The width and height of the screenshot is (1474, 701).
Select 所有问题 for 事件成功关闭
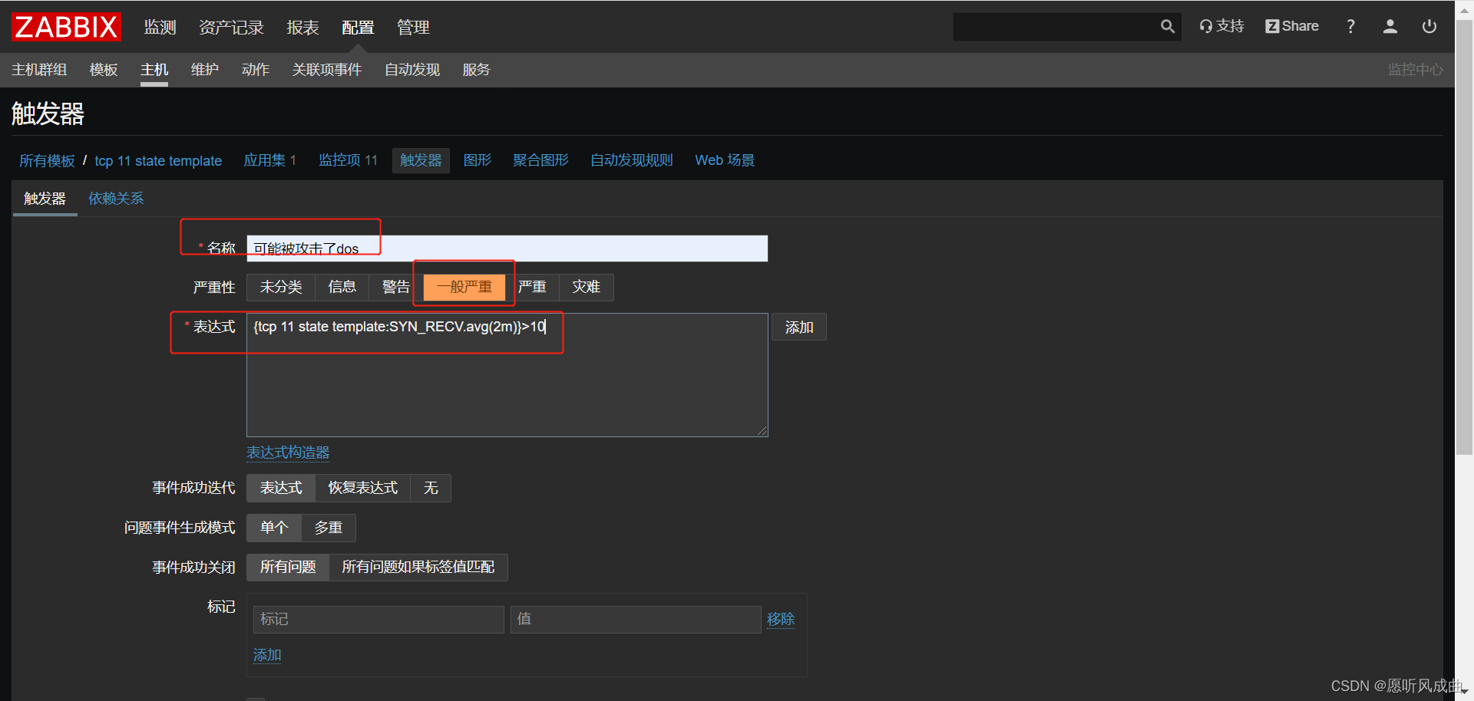[288, 568]
